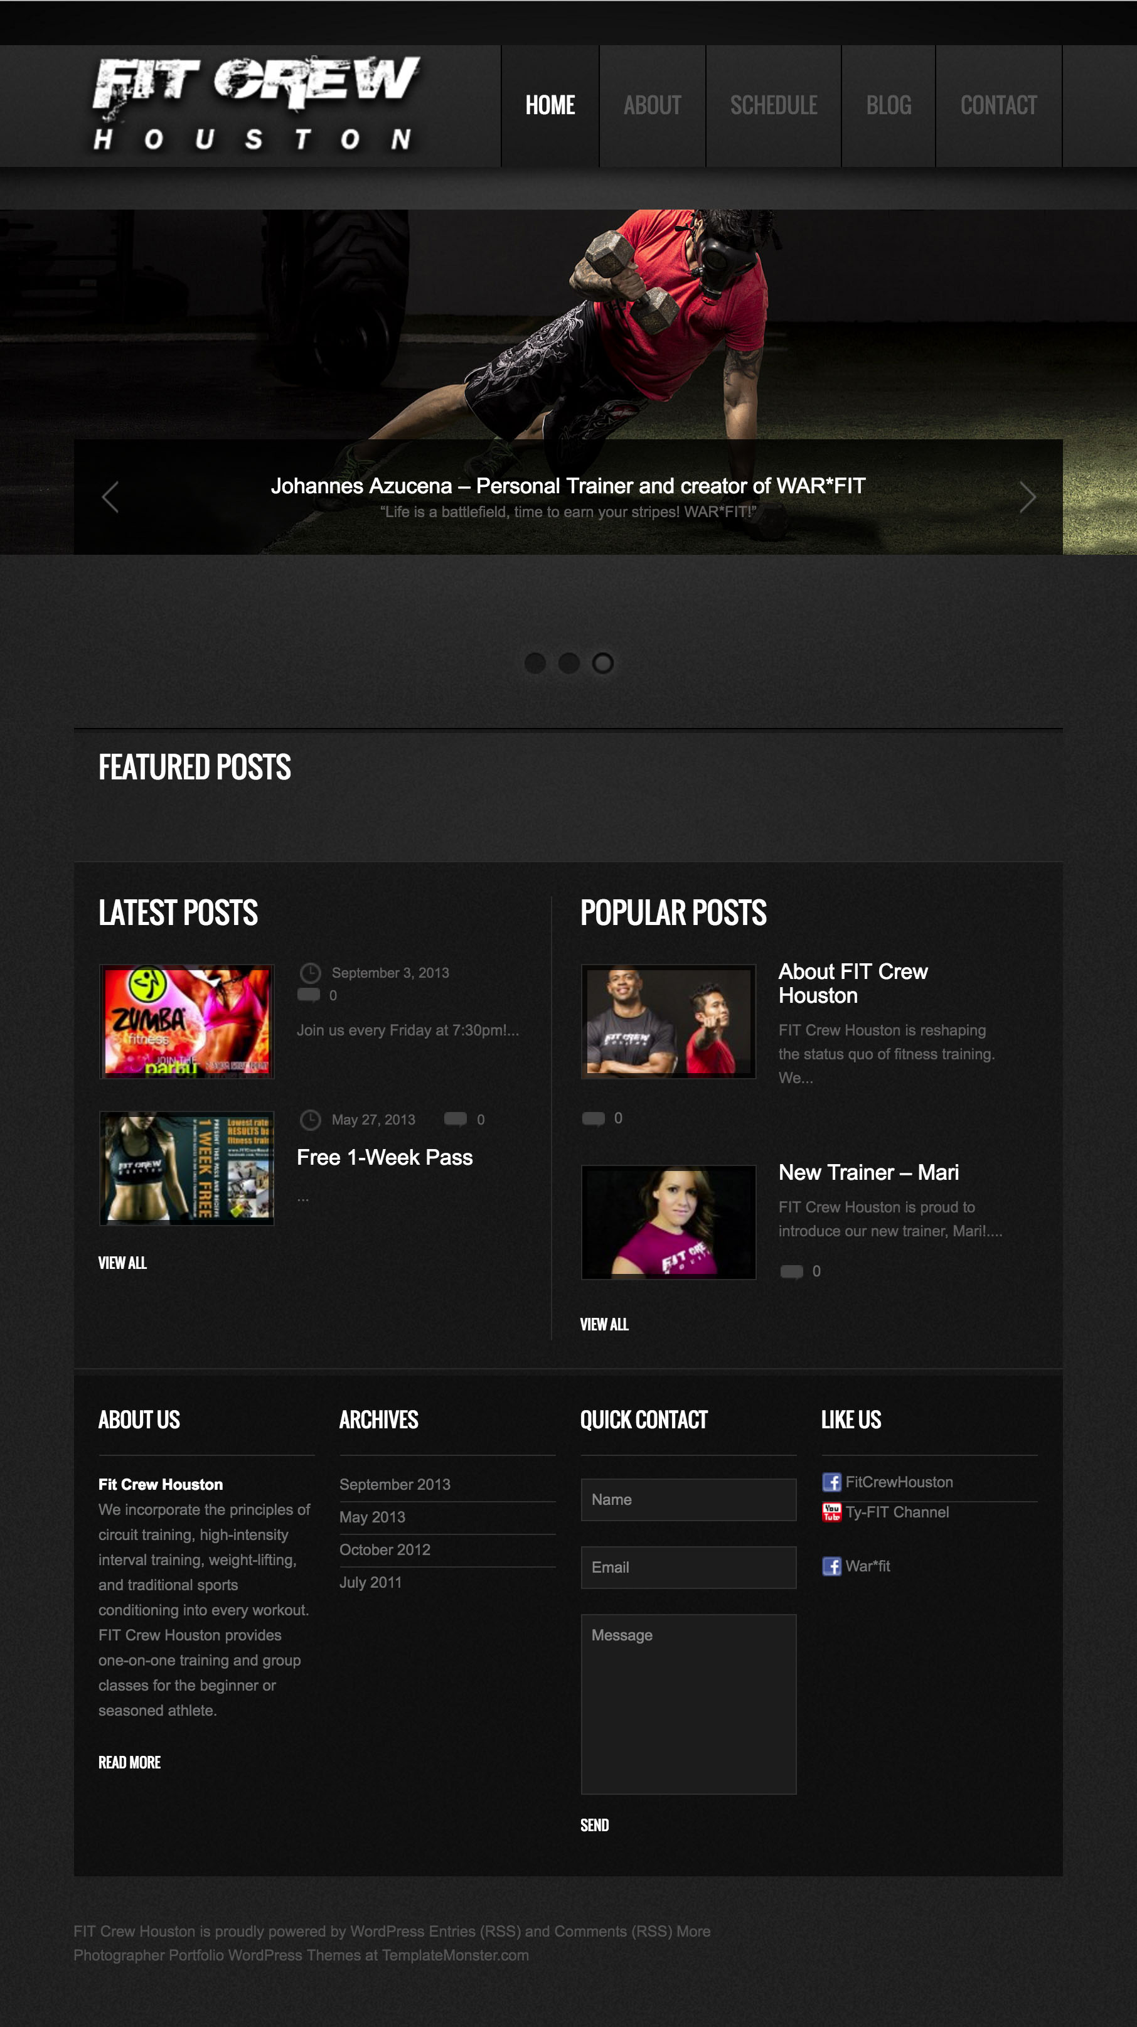1137x2027 pixels.
Task: Click View All under Popular Posts
Action: [x=604, y=1324]
